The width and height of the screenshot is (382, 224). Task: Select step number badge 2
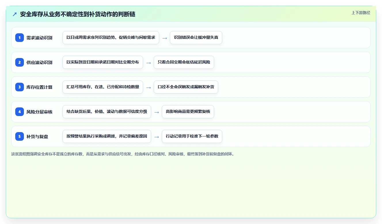(x=20, y=62)
